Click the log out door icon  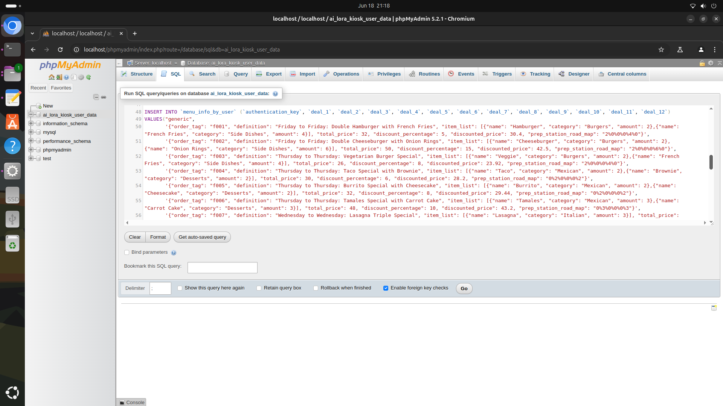[59, 77]
